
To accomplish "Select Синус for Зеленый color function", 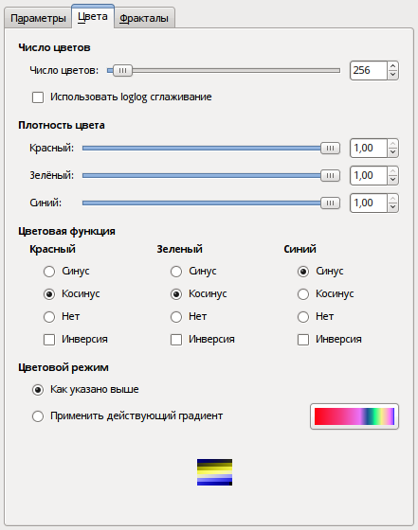I will coord(176,272).
